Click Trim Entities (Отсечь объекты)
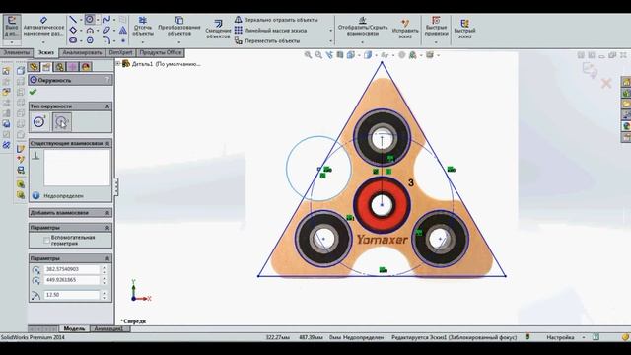 coord(143,27)
